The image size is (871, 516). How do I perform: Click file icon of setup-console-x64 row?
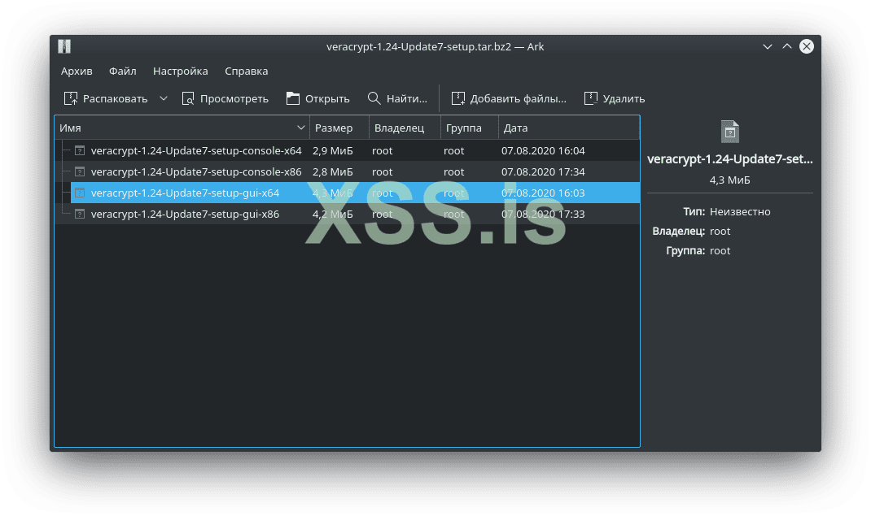[x=80, y=151]
